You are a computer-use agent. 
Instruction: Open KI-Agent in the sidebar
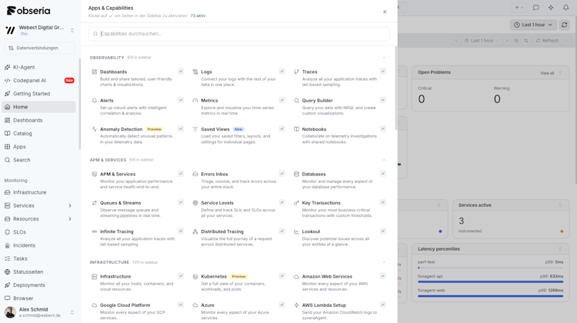click(x=38, y=68)
